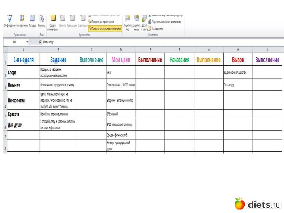The height and width of the screenshot is (213, 284).
Task: Open the Research (Справочники) tool
Action: pyautogui.click(x=22, y=19)
